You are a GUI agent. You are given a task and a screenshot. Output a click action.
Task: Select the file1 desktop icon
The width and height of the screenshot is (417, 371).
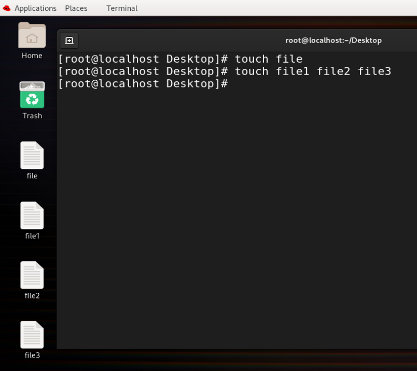[x=32, y=215]
